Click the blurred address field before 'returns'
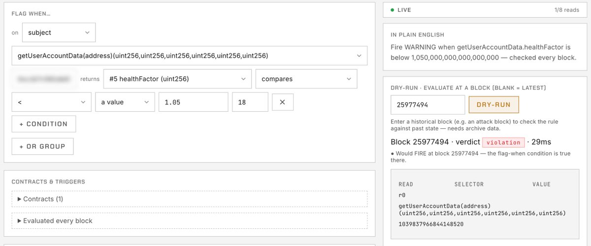The width and height of the screenshot is (591, 246). (x=45, y=79)
